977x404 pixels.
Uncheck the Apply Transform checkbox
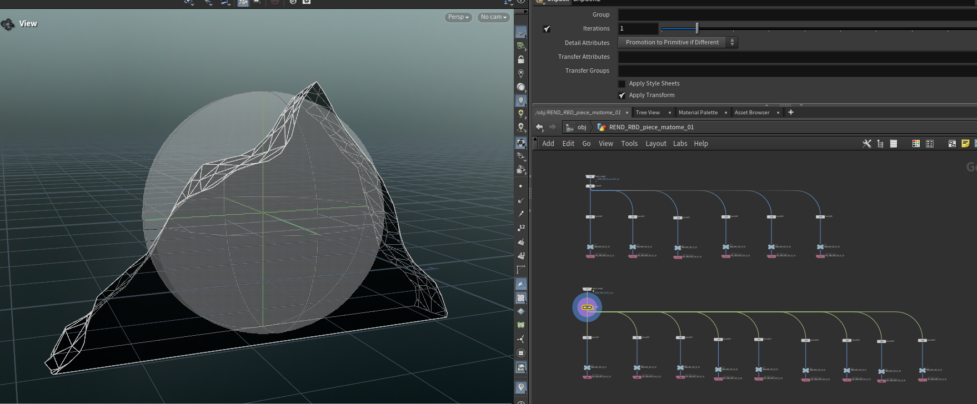pyautogui.click(x=622, y=95)
